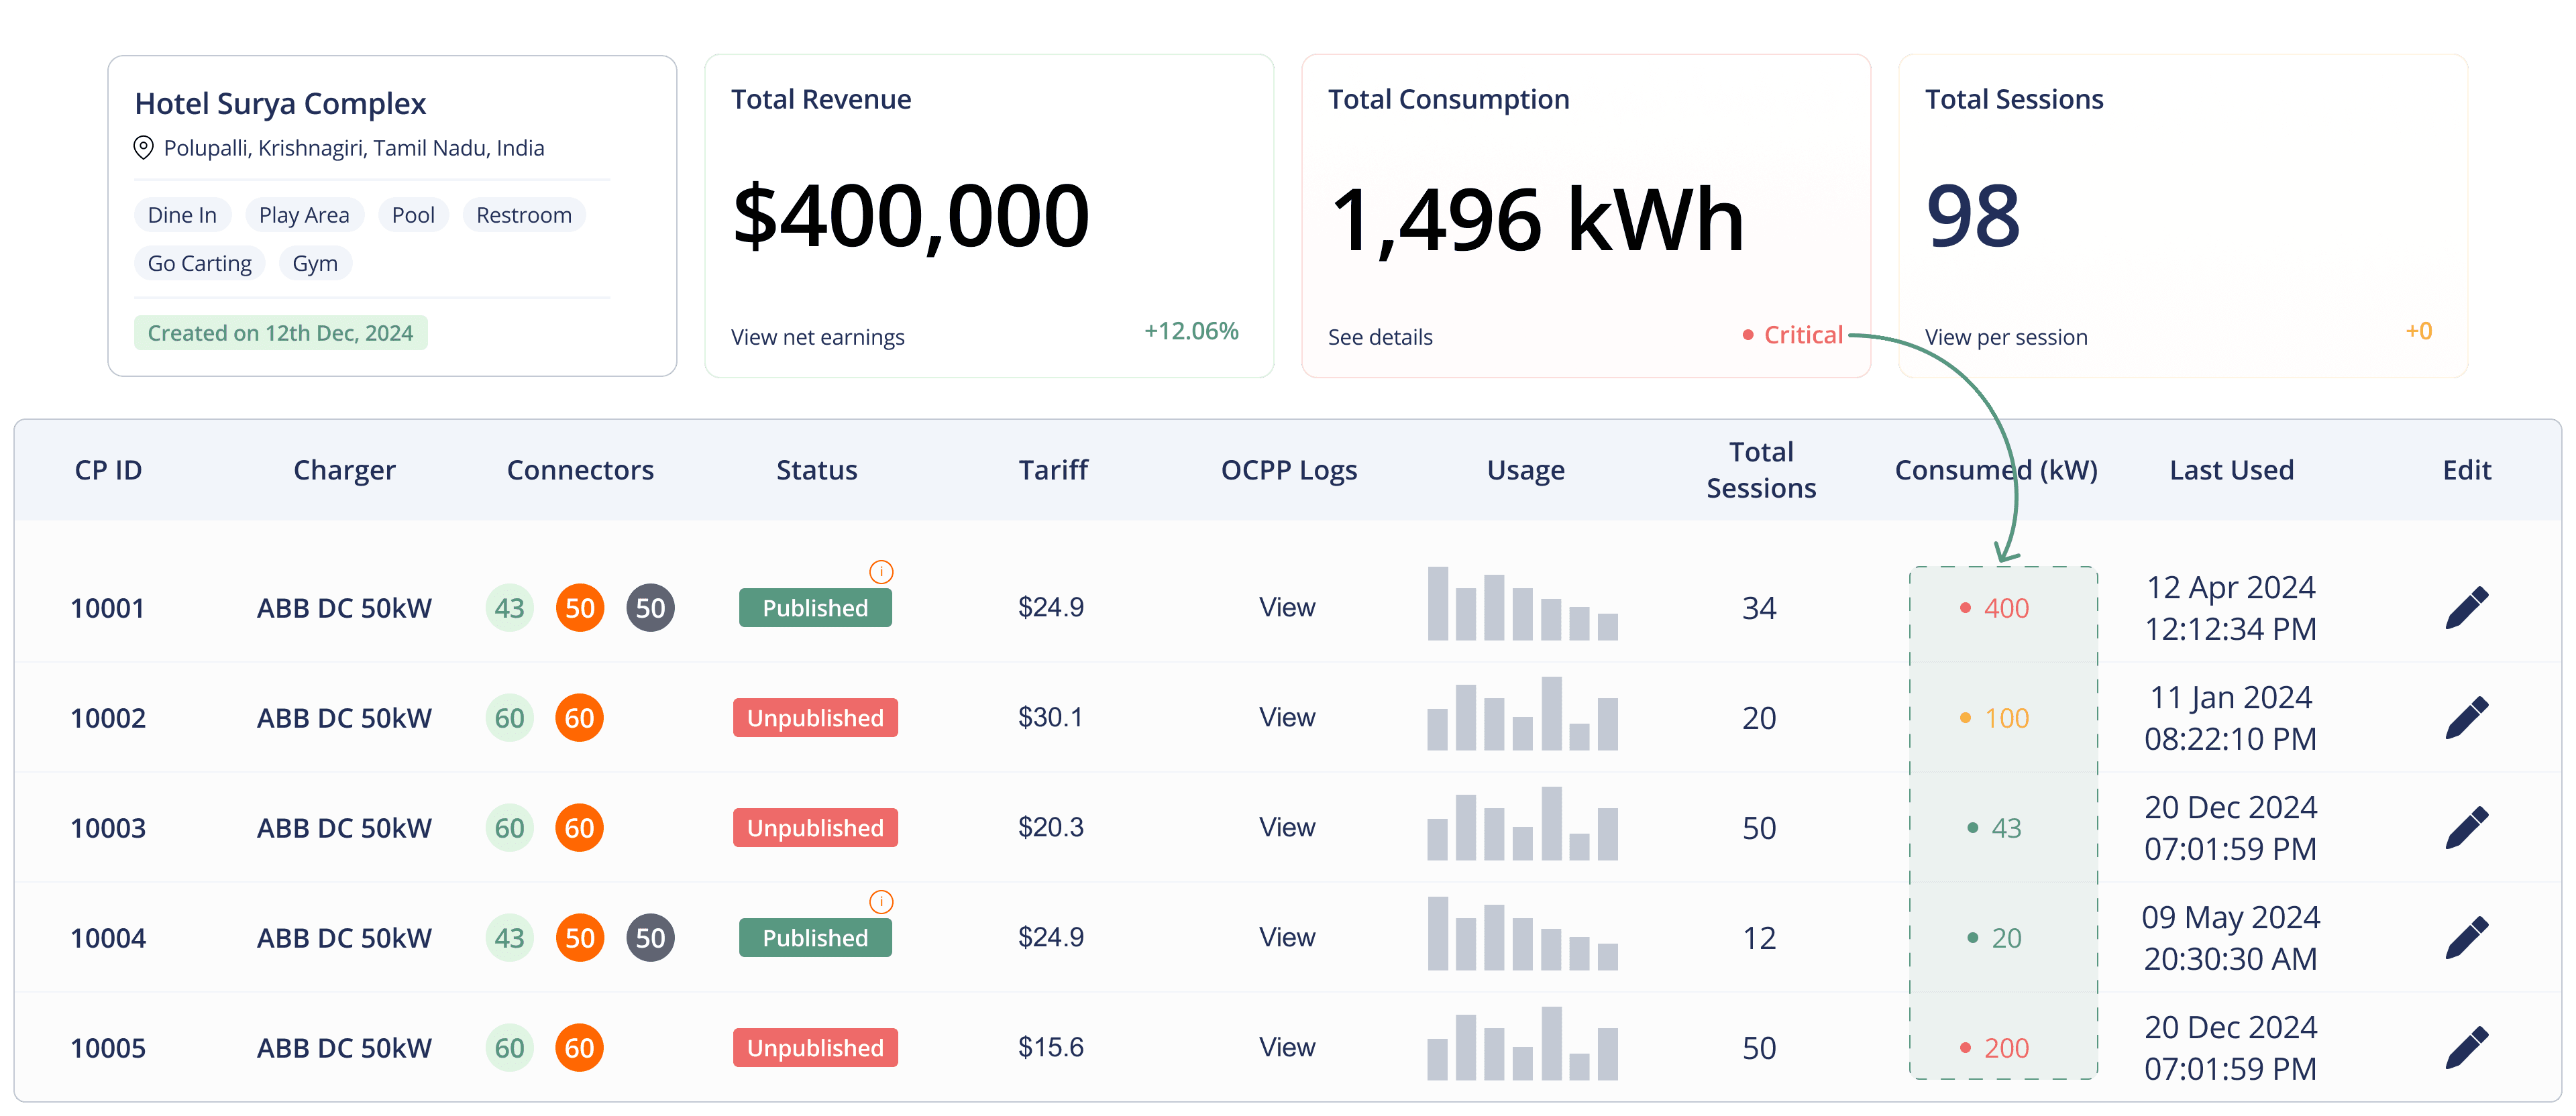Click edit pencil for charger 10001
The width and height of the screenshot is (2576, 1116).
click(2466, 608)
